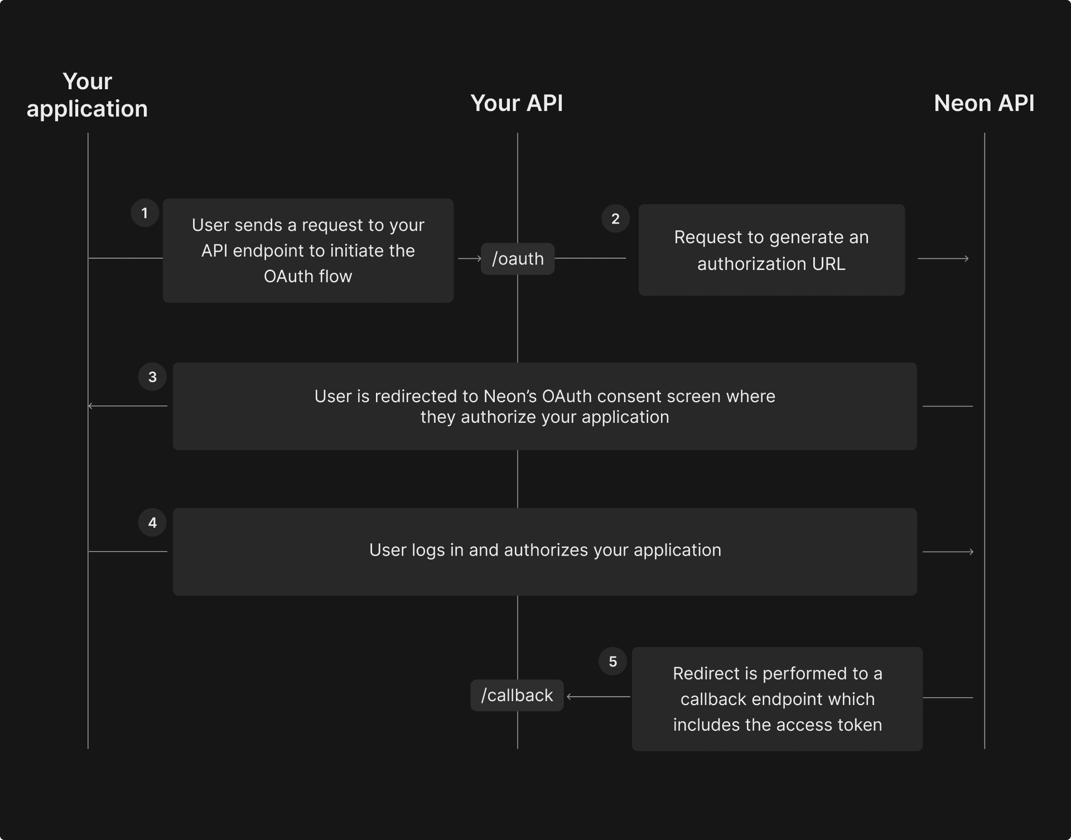Click the right arrow after the step 4 box
Viewport: 1071px width, 840px height.
click(948, 552)
